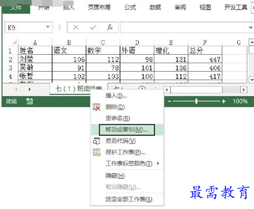Open the 文件 File tab
Screen dimensions: 254x209
pyautogui.click(x=16, y=8)
